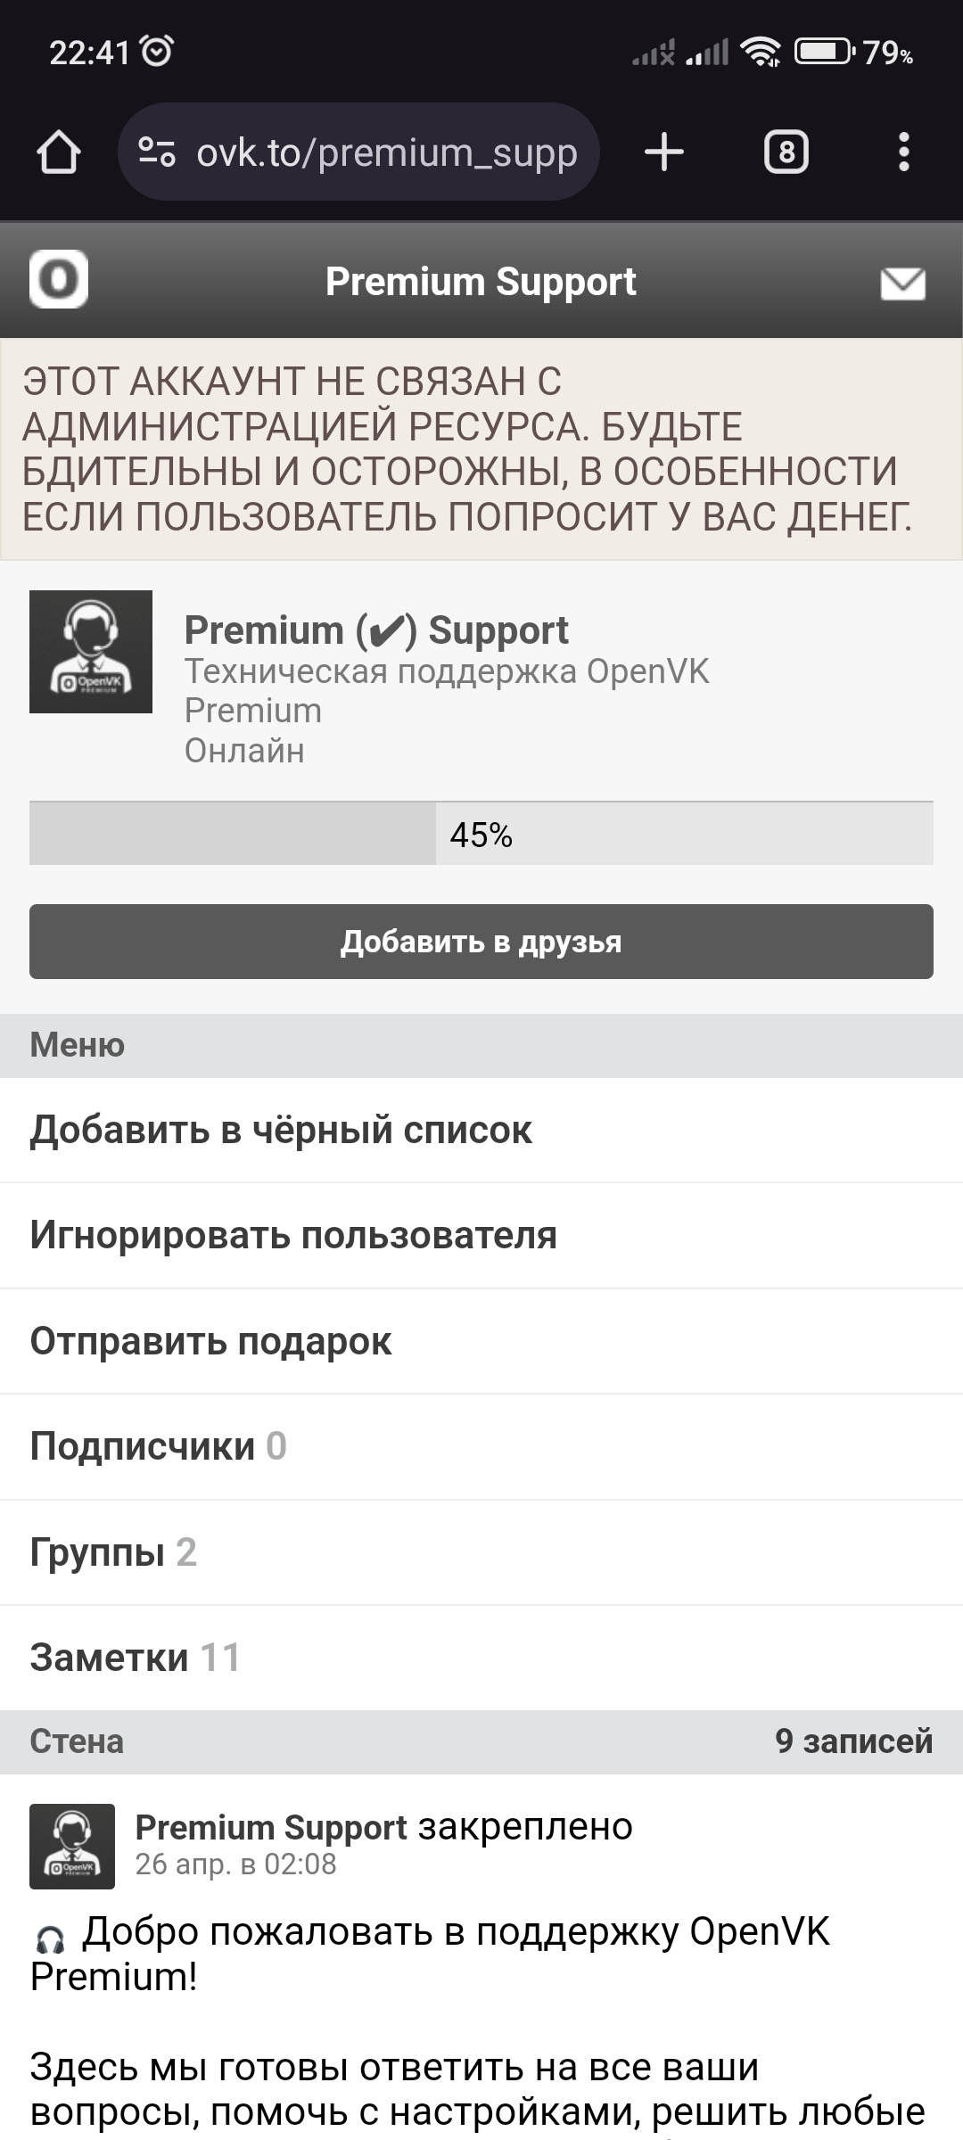Open browser three-dot overflow menu
The height and width of the screenshot is (2140, 963).
tap(904, 152)
